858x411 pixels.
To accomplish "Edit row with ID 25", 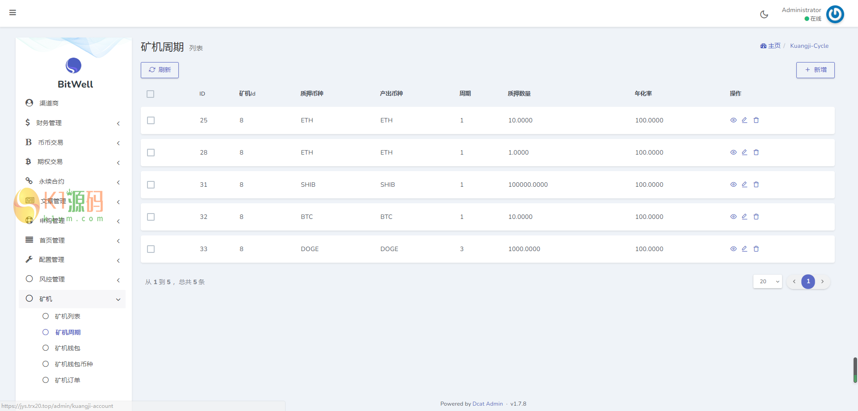I will 744,120.
